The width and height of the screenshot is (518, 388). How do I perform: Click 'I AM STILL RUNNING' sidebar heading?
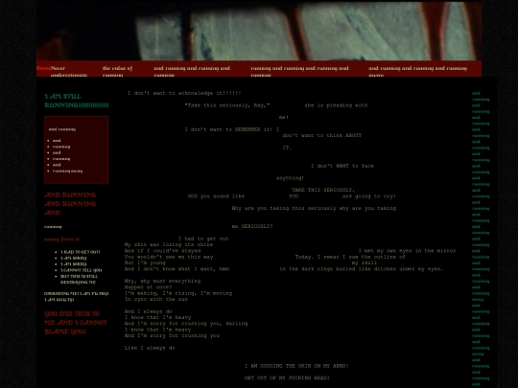77,101
